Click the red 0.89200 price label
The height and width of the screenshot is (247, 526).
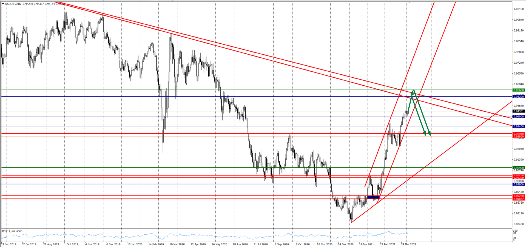[x=518, y=196]
